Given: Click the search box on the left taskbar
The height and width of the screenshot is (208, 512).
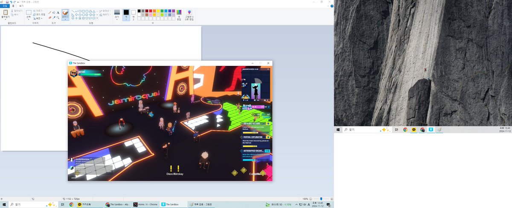Looking at the screenshot, I should point(34,205).
